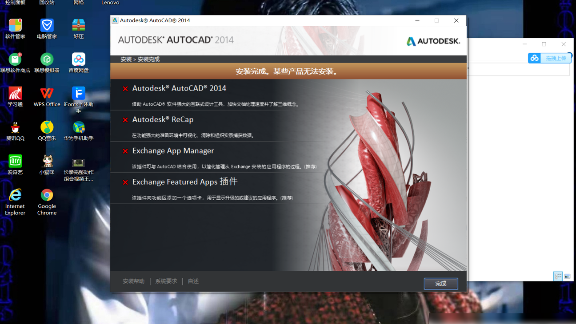Select the 长拳完整动作组合视频 file icon
The image size is (576, 324).
(x=79, y=162)
